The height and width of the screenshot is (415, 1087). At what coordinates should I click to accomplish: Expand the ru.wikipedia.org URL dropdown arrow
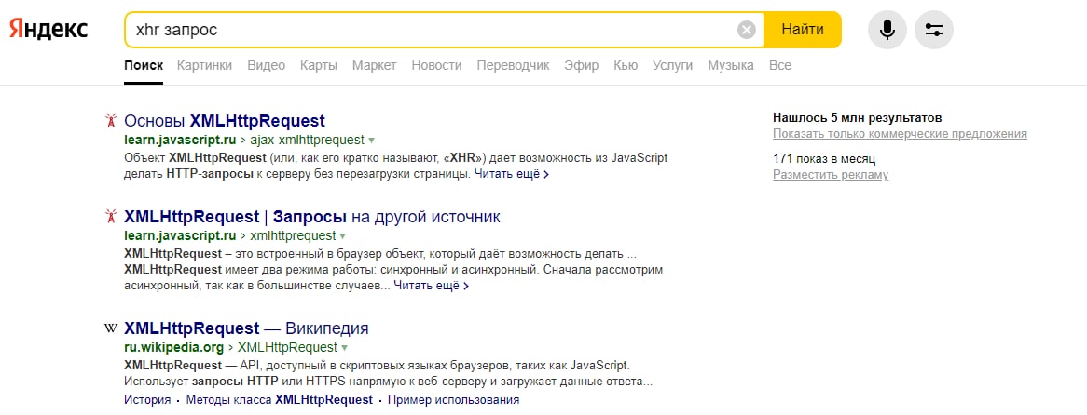(344, 347)
